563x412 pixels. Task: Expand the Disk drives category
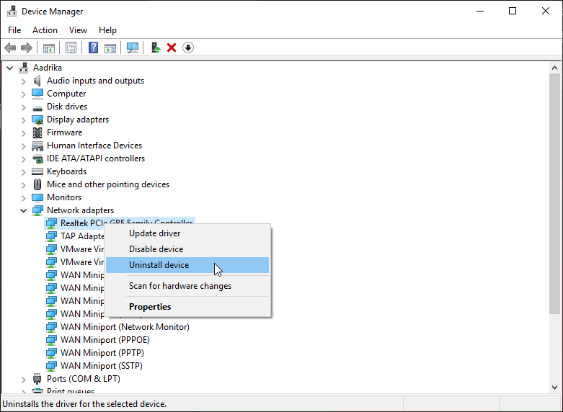click(x=24, y=107)
